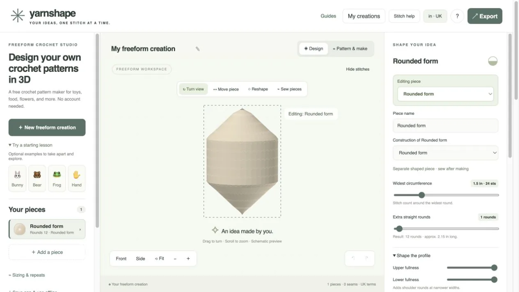Collapse the Try a starting lesson section
519x292 pixels.
30,145
